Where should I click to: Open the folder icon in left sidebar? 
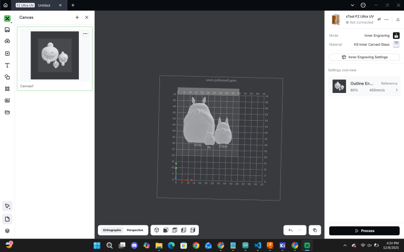point(7,112)
